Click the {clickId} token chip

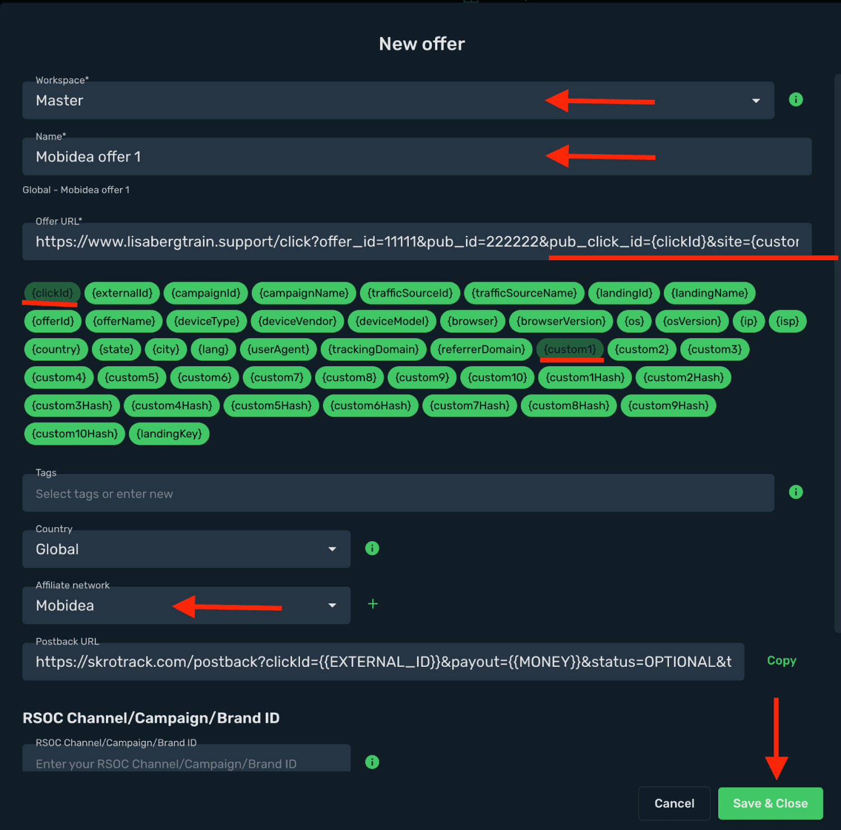pyautogui.click(x=53, y=293)
